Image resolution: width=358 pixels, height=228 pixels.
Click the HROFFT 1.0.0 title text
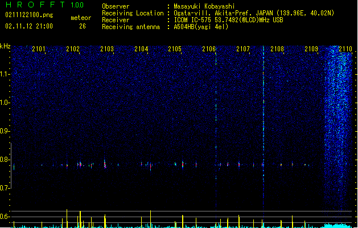coord(45,5)
